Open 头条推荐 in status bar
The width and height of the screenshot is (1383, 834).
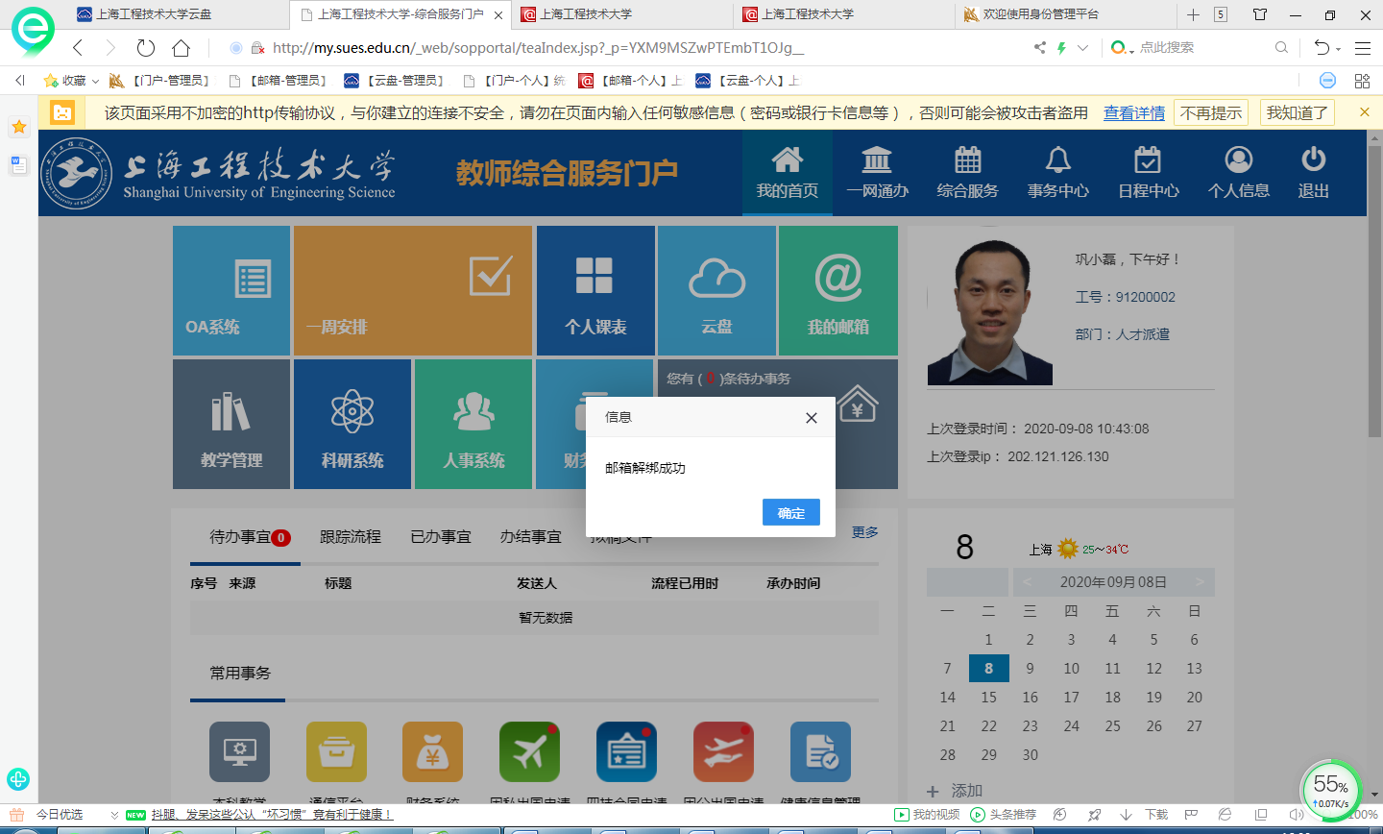(1004, 815)
